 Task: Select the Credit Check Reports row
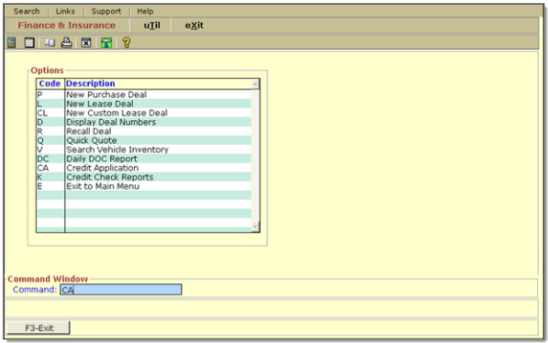tap(144, 177)
